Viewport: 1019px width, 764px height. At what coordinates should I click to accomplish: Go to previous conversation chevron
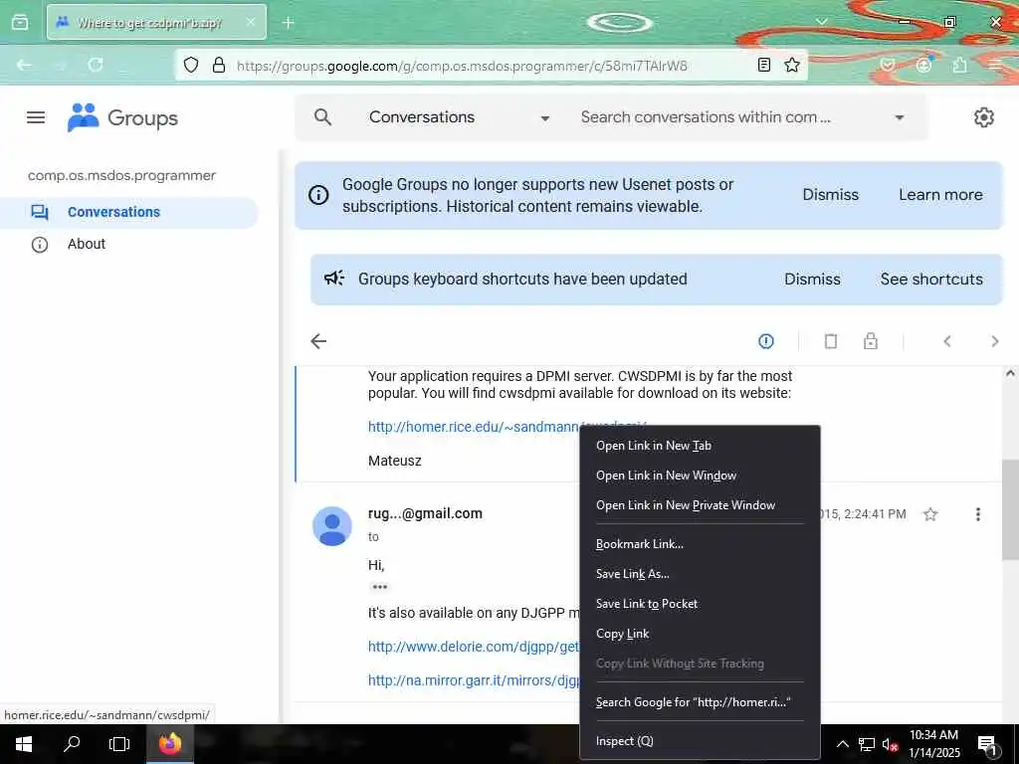[947, 341]
